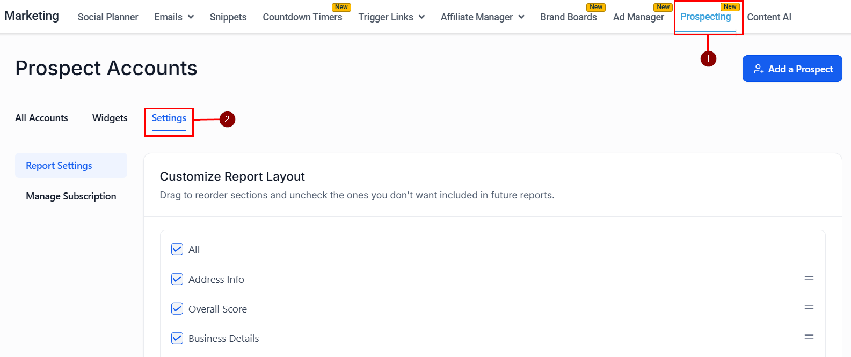Uncheck the All checkbox
851x357 pixels.
[177, 249]
